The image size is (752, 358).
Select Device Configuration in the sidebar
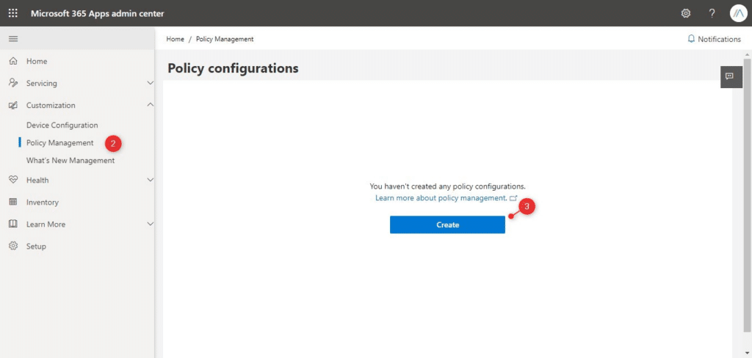click(x=62, y=125)
